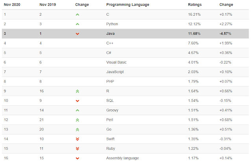Click the green up arrow for Groovy
Viewport: 251px width, 162px height.
[78, 110]
